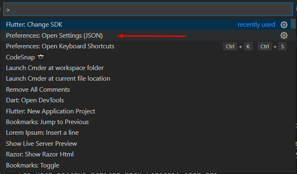Open Preferences: Open Keyboard Shortcuts
The height and width of the screenshot is (174, 297).
pos(60,46)
